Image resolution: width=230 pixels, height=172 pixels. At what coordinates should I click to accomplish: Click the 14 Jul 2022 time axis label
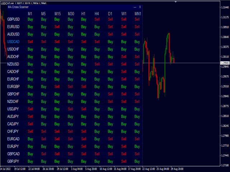(5, 169)
